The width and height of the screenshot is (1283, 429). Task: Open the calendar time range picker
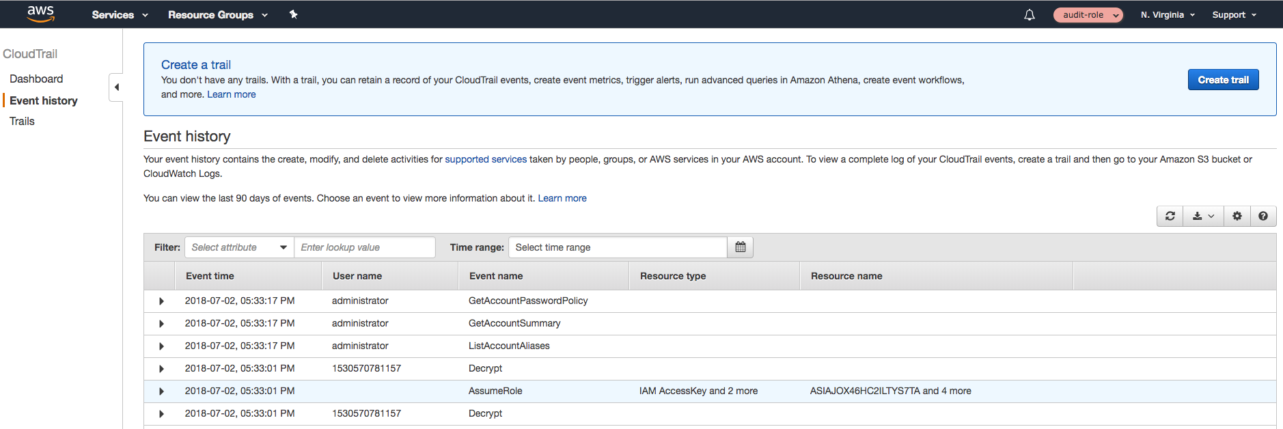pyautogui.click(x=740, y=247)
